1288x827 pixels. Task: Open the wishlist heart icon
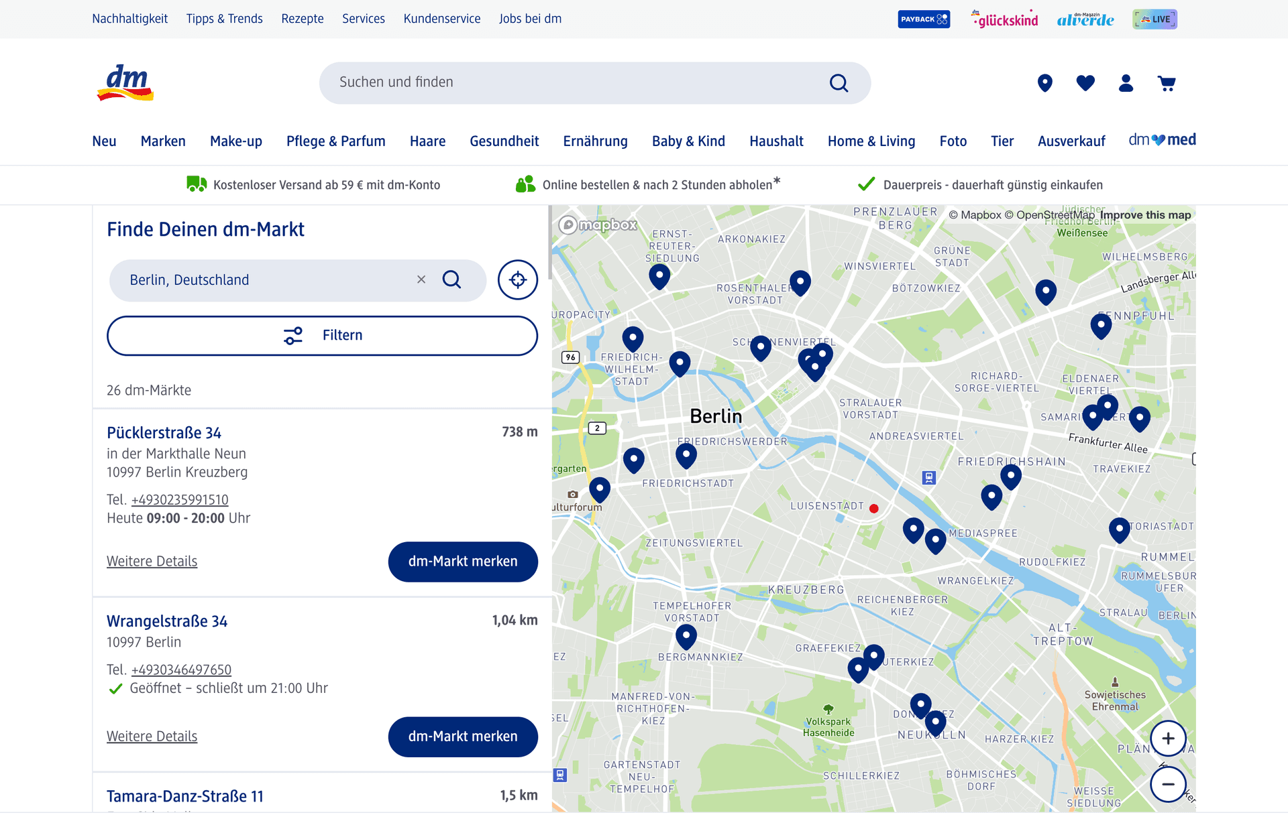coord(1085,82)
